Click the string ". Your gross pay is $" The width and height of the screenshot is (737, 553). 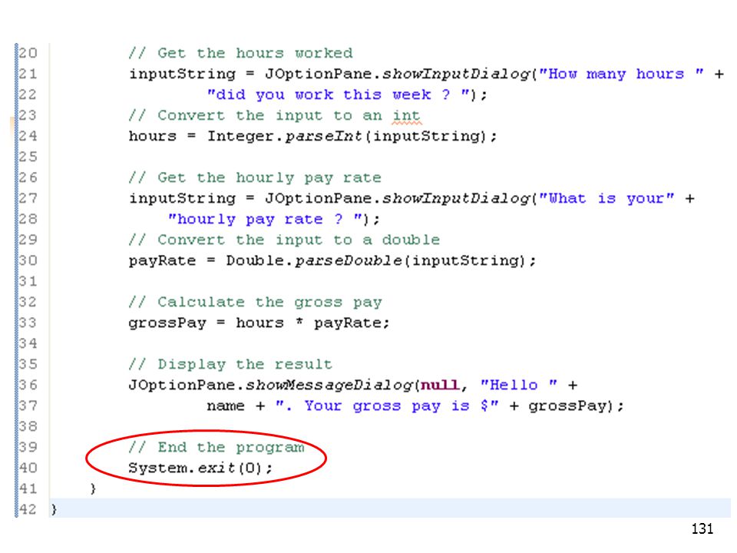tap(387, 406)
